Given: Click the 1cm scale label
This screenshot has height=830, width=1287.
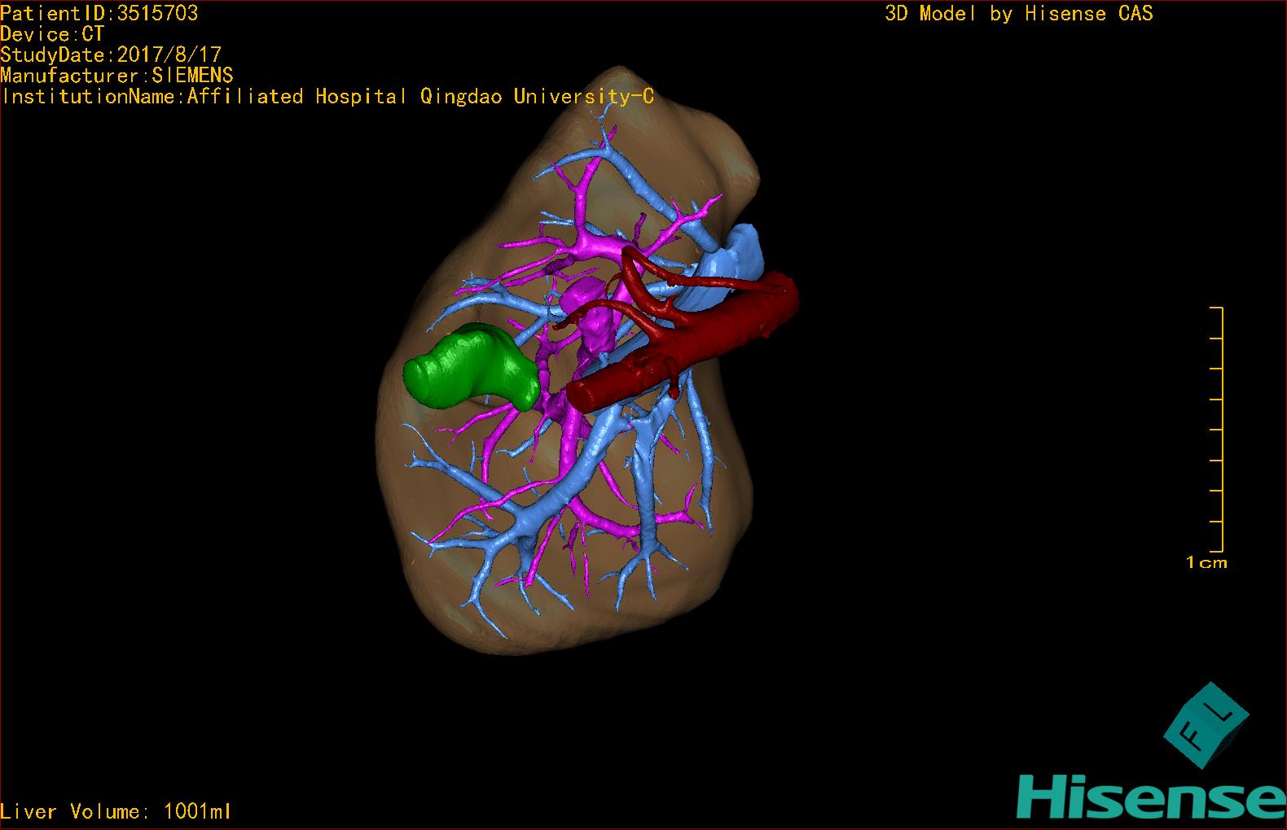Looking at the screenshot, I should [1206, 562].
